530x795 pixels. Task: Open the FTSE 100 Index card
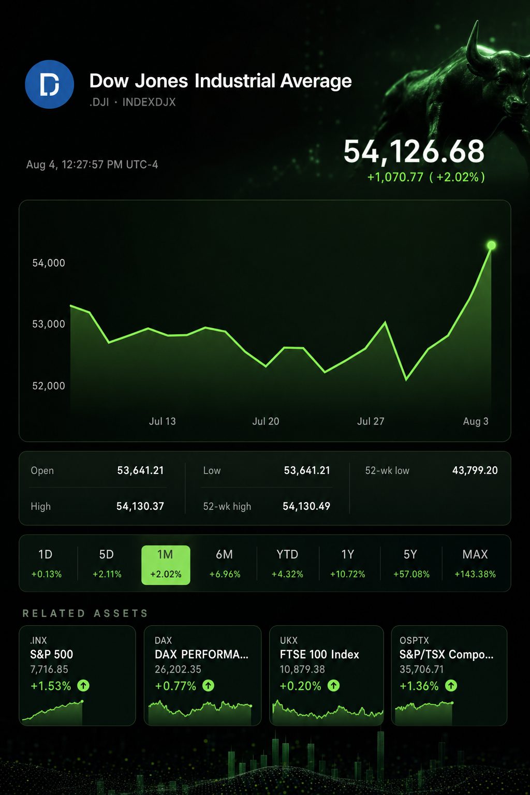click(x=327, y=675)
